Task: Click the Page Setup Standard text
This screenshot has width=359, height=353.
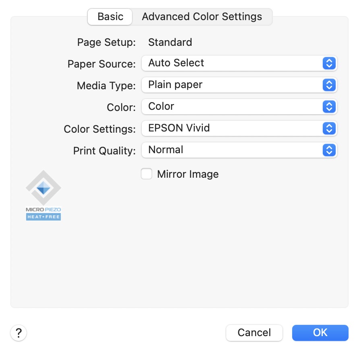Action: [170, 42]
